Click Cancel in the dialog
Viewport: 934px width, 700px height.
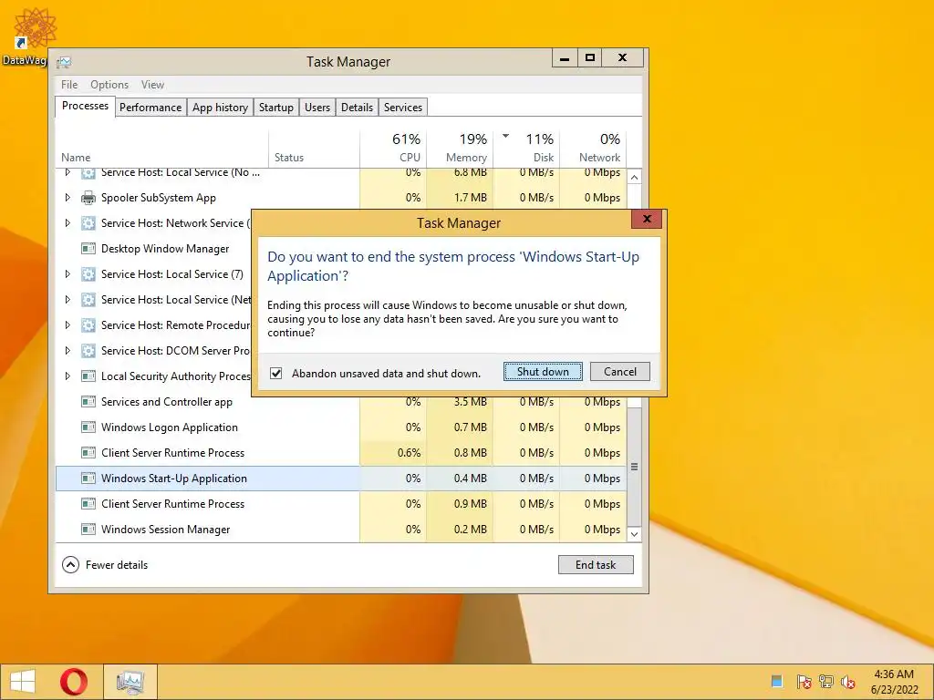pyautogui.click(x=620, y=372)
